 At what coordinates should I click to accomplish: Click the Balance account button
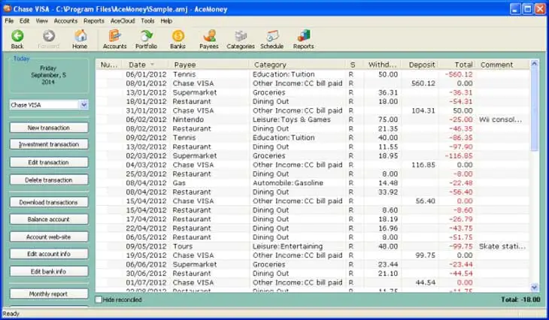click(x=49, y=219)
